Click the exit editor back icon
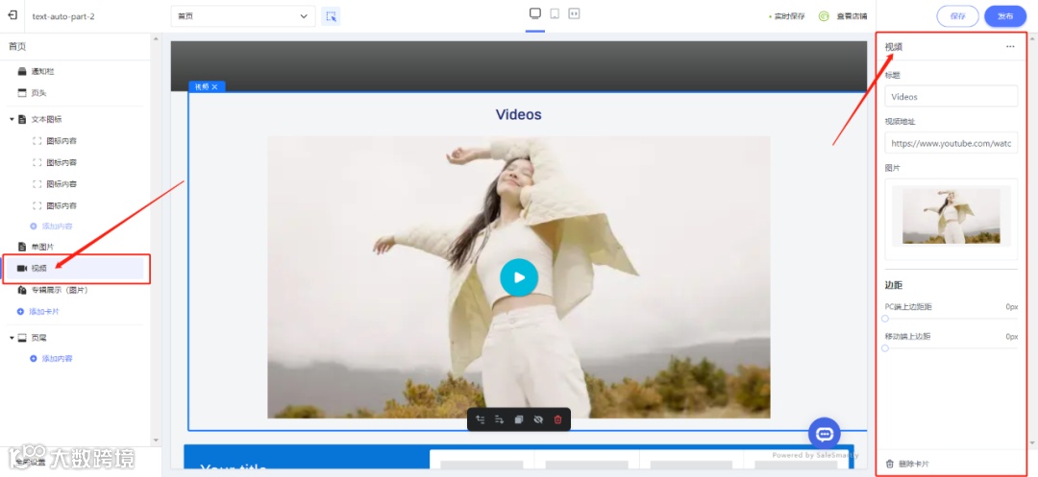This screenshot has height=477, width=1038. [12, 15]
